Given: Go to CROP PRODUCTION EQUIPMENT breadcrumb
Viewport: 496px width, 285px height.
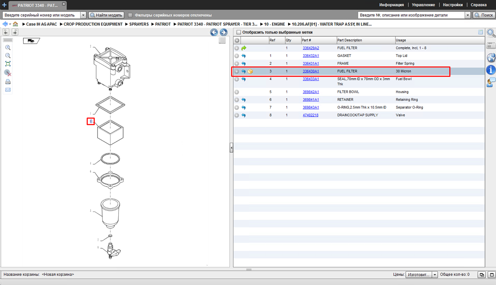Looking at the screenshot, I should point(93,24).
